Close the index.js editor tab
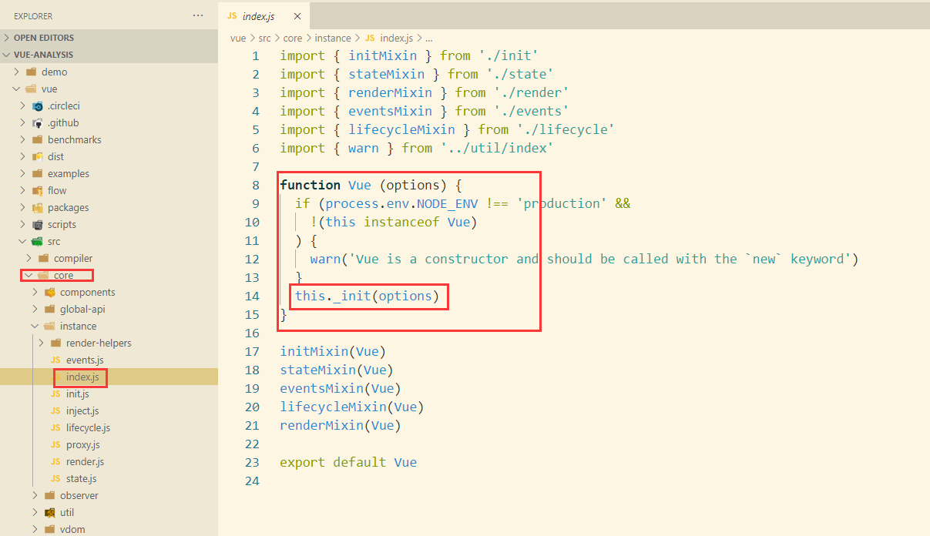The image size is (930, 536). coord(297,16)
